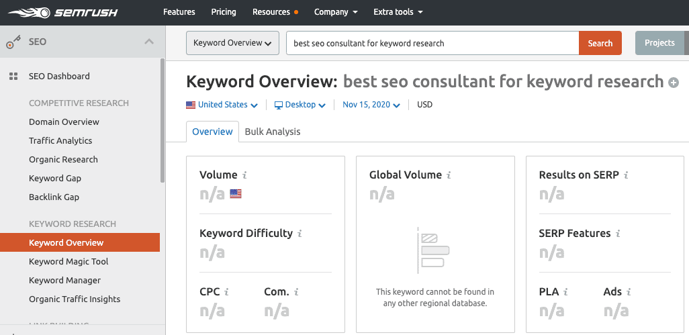Screen dimensions: 689x335
Task: Click the info icon next to Global Volume
Action: click(x=449, y=175)
